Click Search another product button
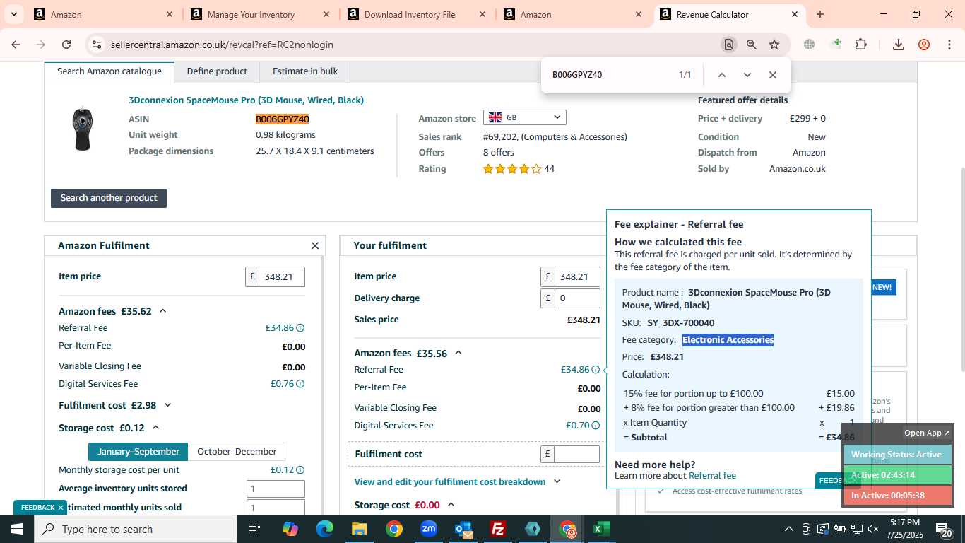The image size is (965, 543). click(x=109, y=198)
